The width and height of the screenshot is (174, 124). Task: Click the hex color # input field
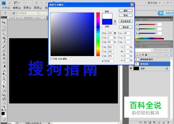coord(109,61)
